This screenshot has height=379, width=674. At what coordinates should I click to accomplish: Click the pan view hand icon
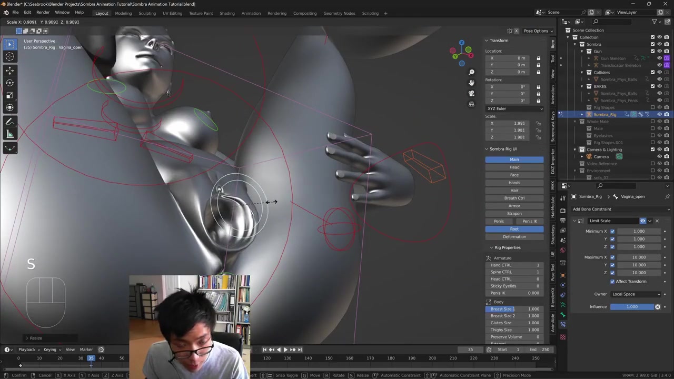point(471,83)
